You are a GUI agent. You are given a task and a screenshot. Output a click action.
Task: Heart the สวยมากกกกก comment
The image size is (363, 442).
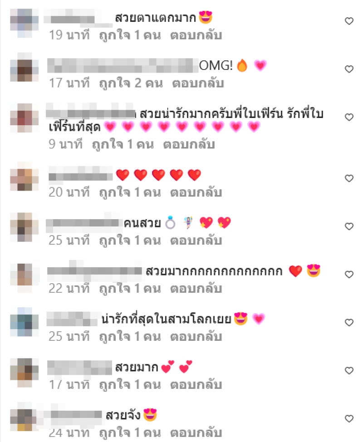[x=349, y=274]
